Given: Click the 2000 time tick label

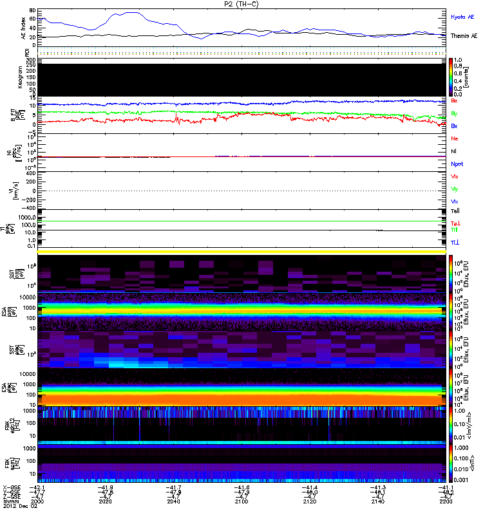Looking at the screenshot, I should point(37,501).
